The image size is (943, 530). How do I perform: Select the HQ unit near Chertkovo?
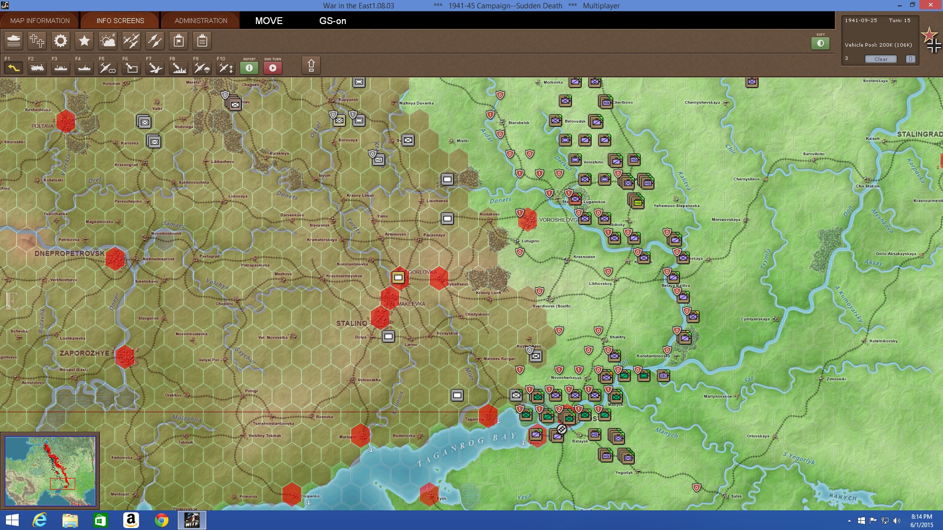click(x=606, y=102)
